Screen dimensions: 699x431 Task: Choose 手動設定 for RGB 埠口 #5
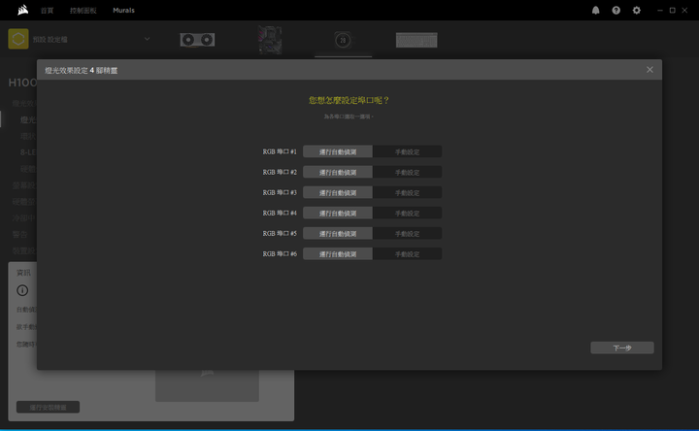click(407, 234)
